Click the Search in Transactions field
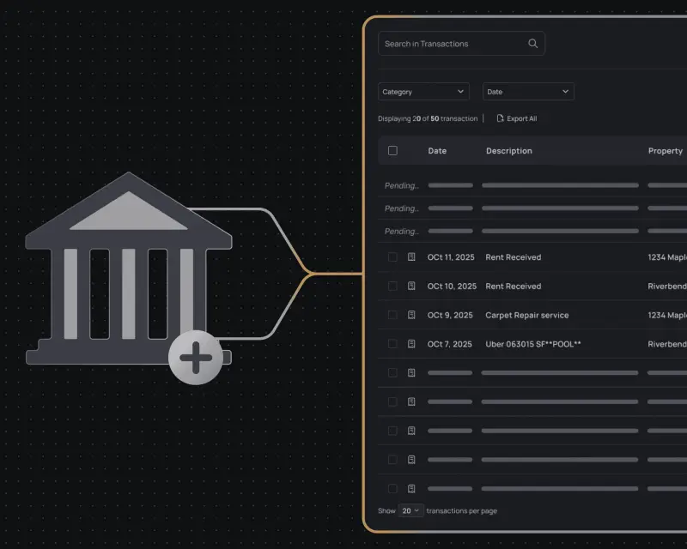 [455, 43]
